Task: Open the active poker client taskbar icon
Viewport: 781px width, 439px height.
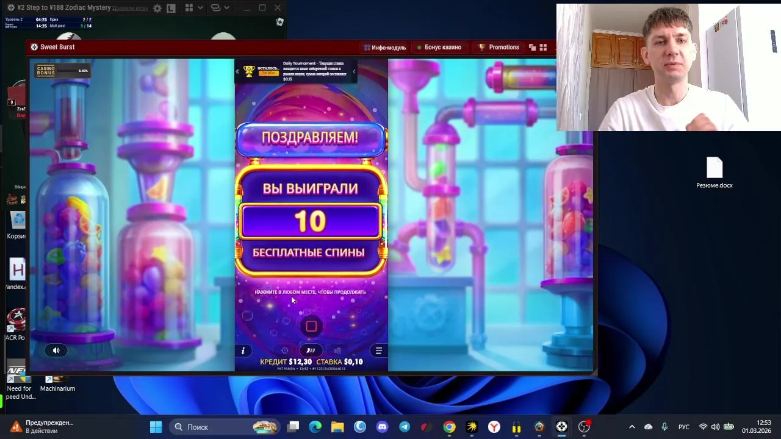Action: [x=561, y=427]
